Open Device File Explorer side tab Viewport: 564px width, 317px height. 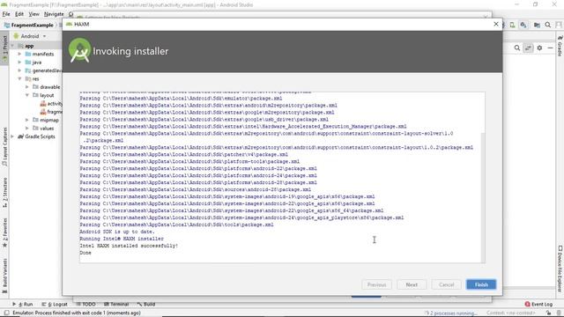point(560,268)
